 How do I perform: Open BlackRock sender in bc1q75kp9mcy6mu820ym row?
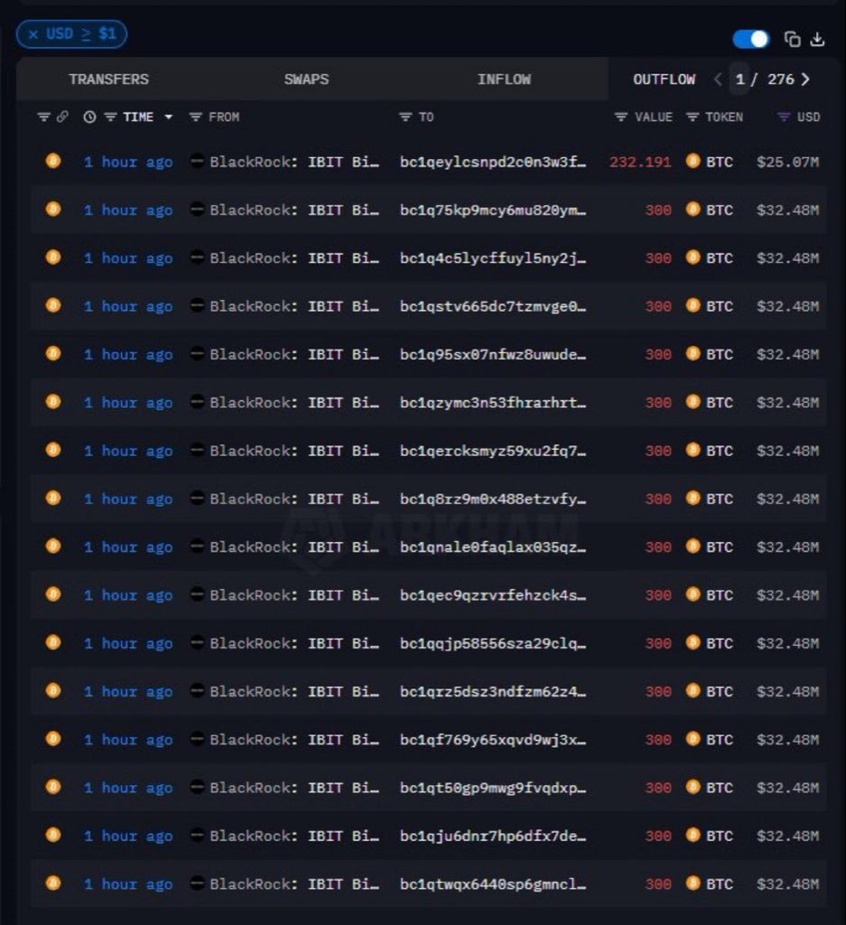coord(294,210)
